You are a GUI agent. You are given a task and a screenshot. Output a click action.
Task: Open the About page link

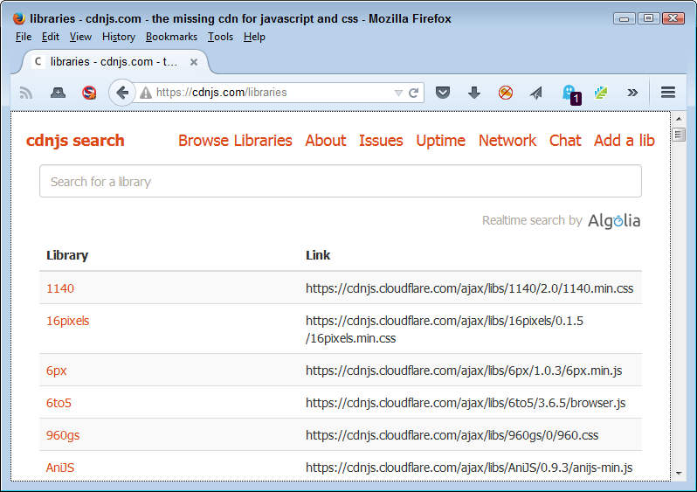pos(326,141)
